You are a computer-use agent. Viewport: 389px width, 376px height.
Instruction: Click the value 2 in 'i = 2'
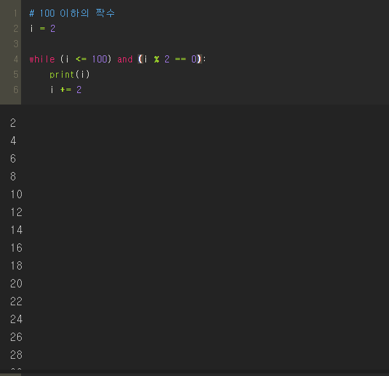click(x=53, y=29)
